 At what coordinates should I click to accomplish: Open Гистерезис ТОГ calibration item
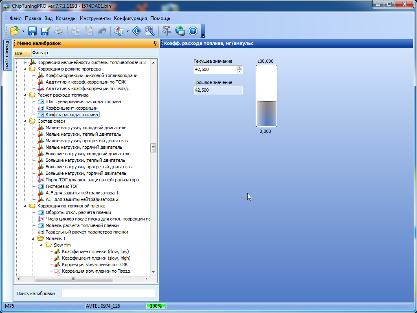62,186
